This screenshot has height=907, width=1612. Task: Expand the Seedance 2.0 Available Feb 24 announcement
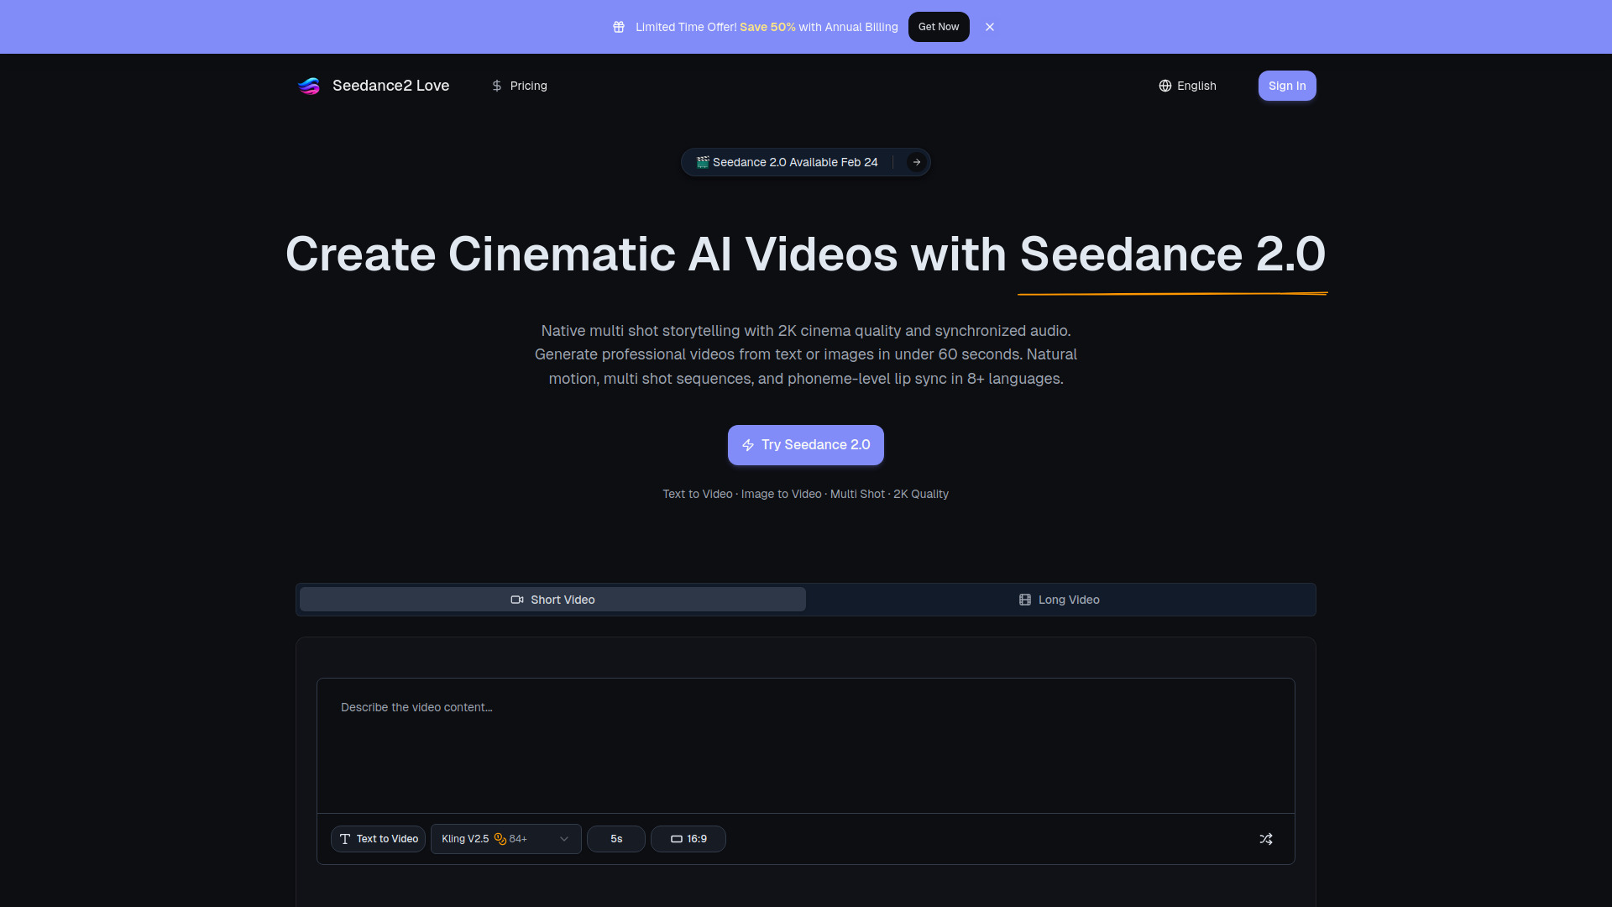(805, 162)
